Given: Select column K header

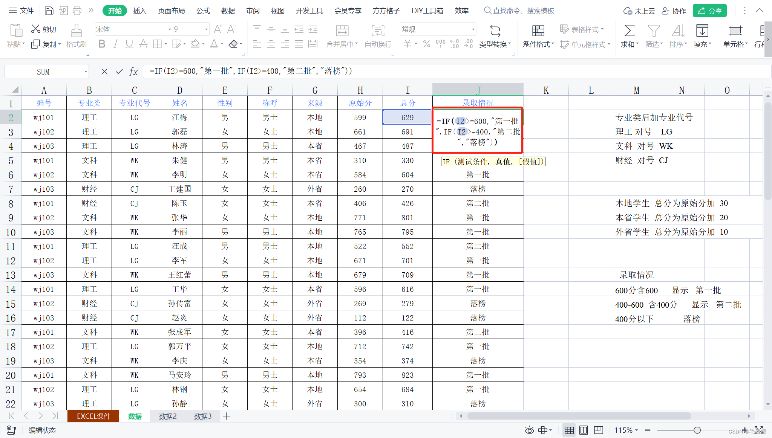Looking at the screenshot, I should (546, 90).
